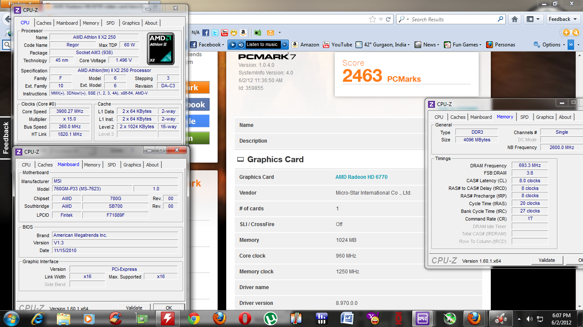Click the AMD Radeon HD 6770 link
The height and width of the screenshot is (327, 583).
tap(361, 177)
